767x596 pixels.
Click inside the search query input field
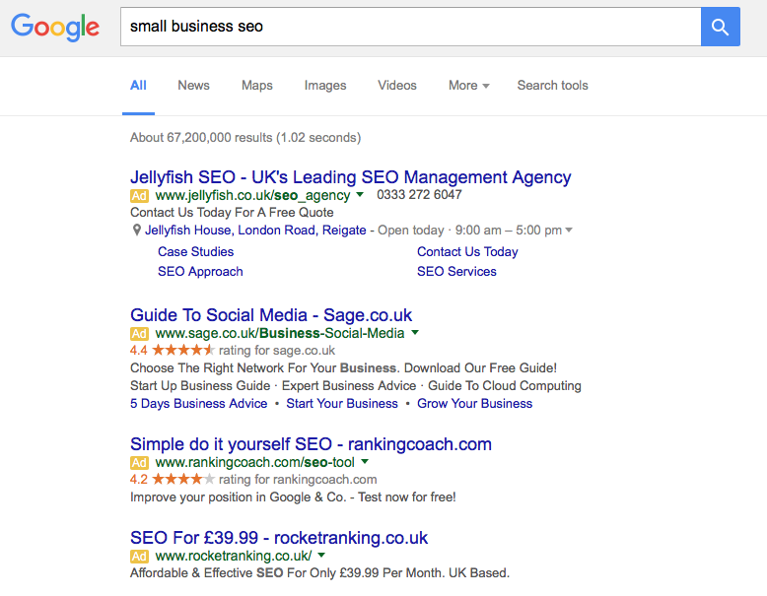(411, 27)
